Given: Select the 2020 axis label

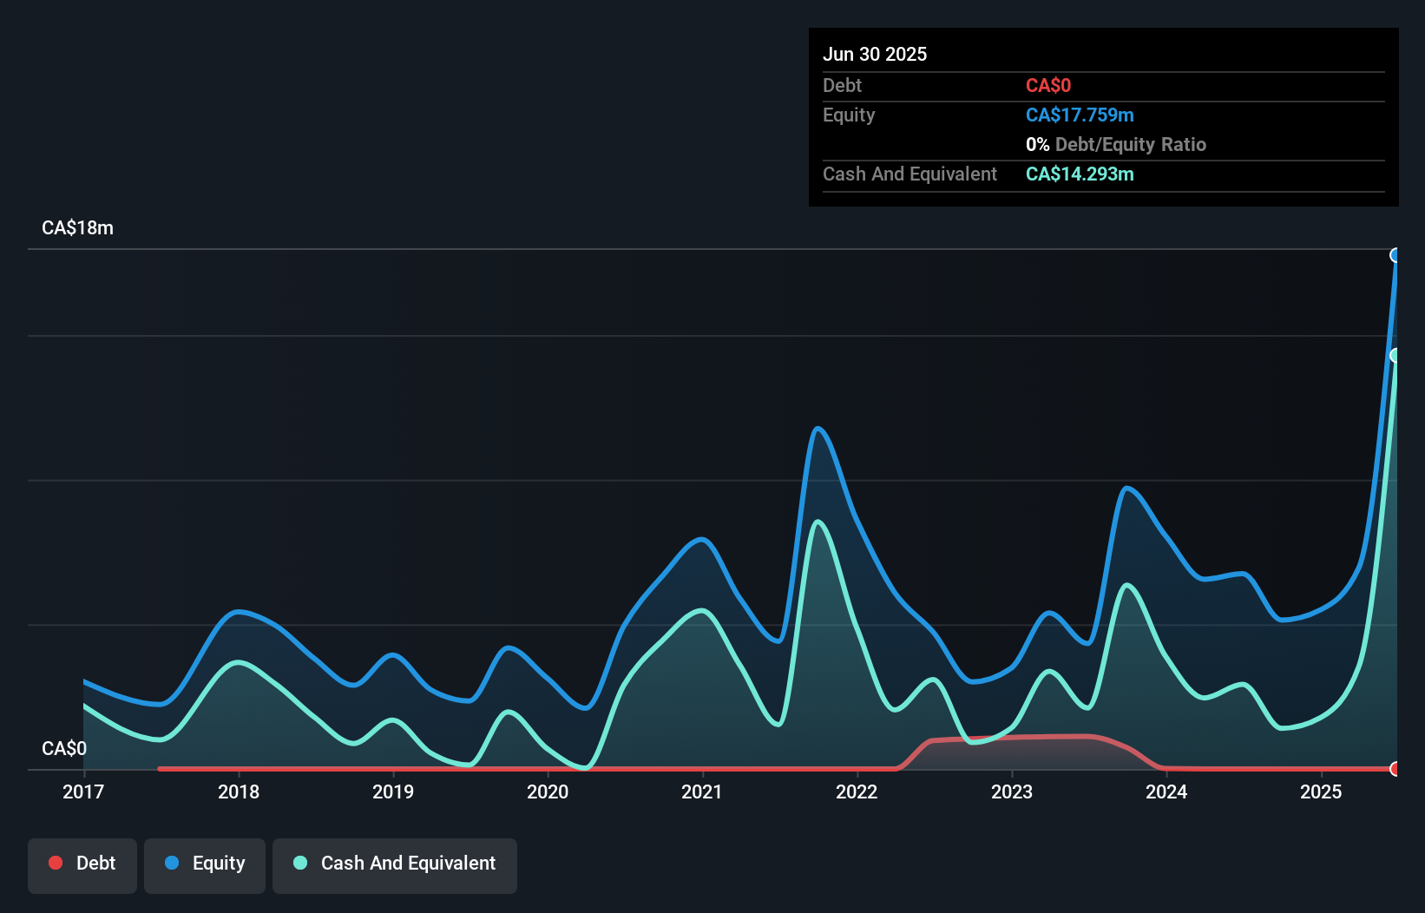Looking at the screenshot, I should point(548,791).
